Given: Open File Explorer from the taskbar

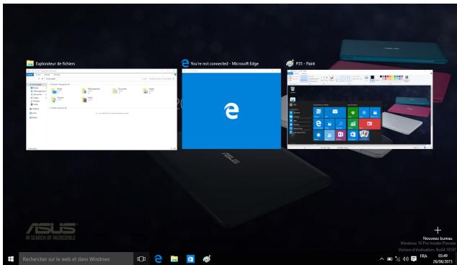Looking at the screenshot, I should [174, 259].
